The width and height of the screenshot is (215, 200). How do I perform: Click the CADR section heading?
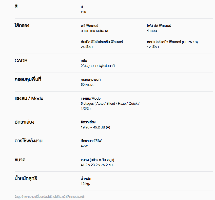pyautogui.click(x=21, y=61)
